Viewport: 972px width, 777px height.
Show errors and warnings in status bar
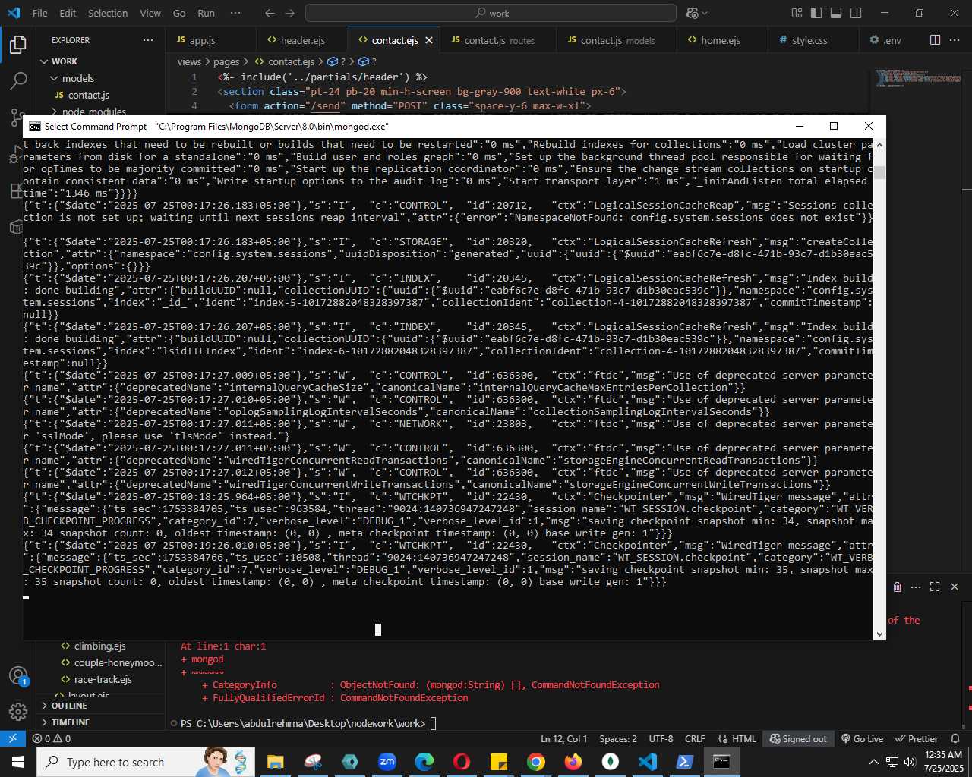coord(51,738)
